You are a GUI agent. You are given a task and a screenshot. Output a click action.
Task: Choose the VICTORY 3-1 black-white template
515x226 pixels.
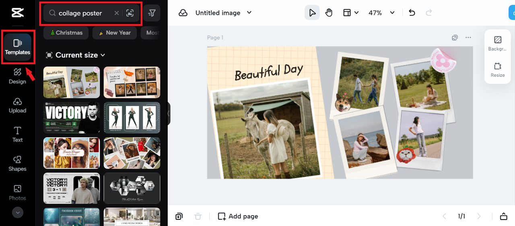tap(72, 188)
